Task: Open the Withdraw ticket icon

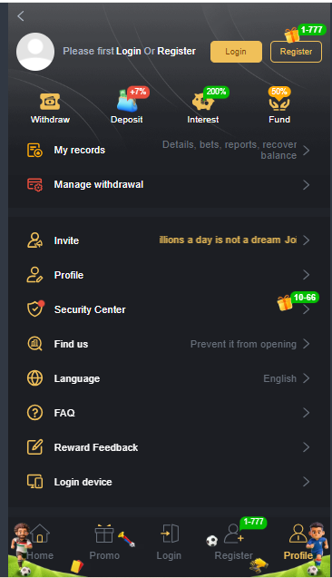Action: pyautogui.click(x=50, y=102)
